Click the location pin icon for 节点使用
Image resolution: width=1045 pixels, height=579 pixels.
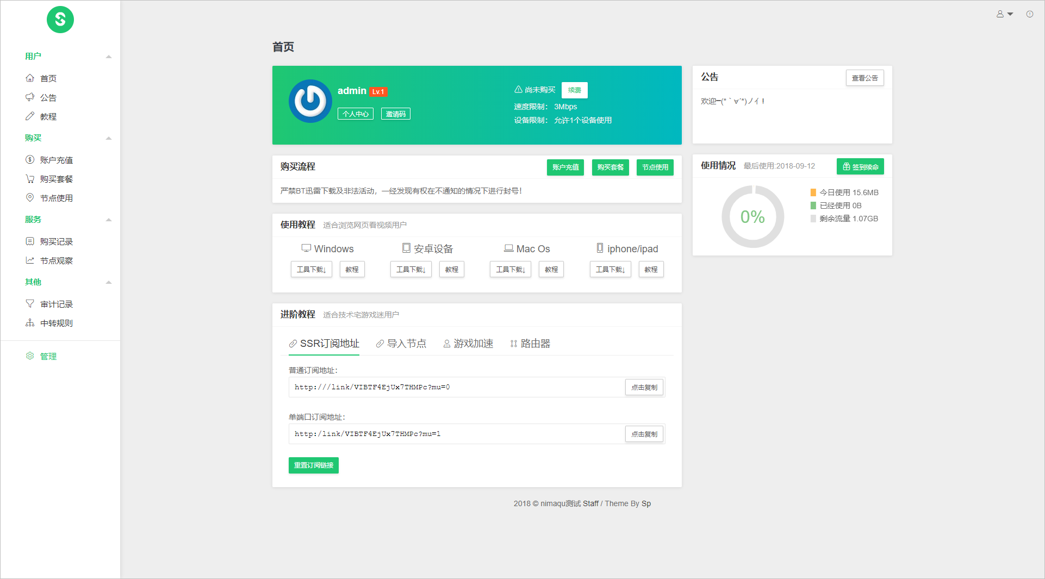[x=30, y=197]
